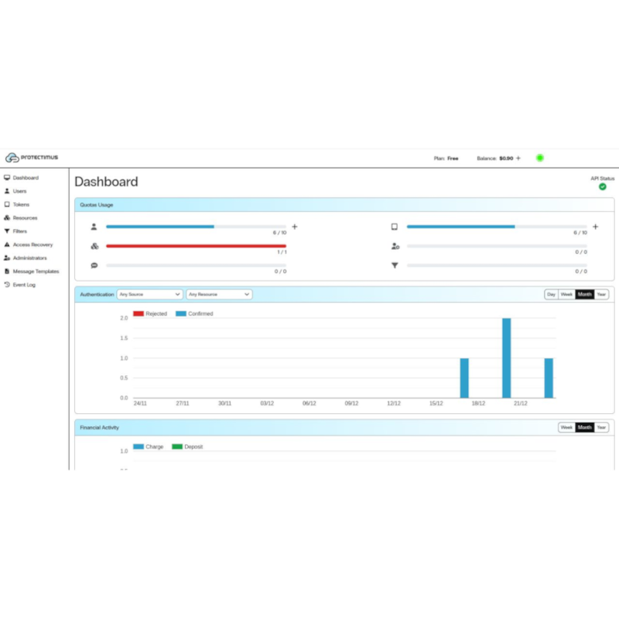The width and height of the screenshot is (619, 619).
Task: Click the tallest Confirmed bar in chart
Action: coord(507,358)
